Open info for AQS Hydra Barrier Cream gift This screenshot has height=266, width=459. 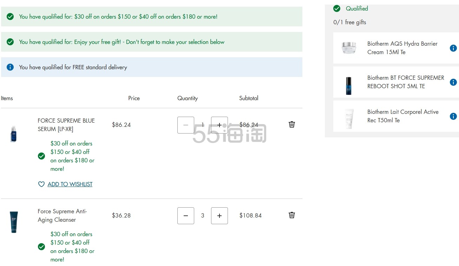tap(453, 48)
